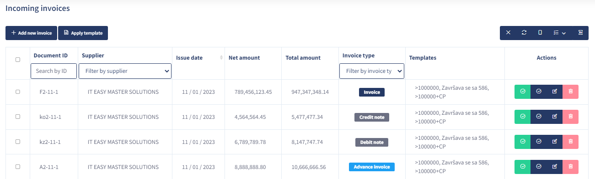
Task: Click the Total amount column header
Action: click(x=303, y=58)
